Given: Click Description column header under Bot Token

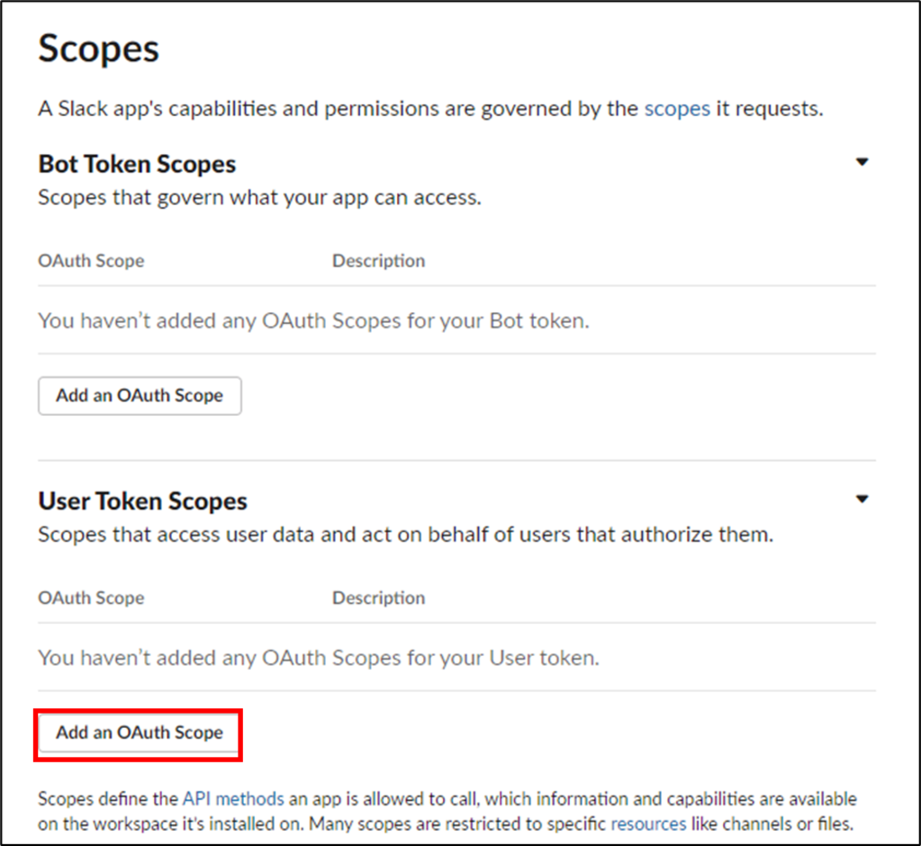Looking at the screenshot, I should 379,261.
